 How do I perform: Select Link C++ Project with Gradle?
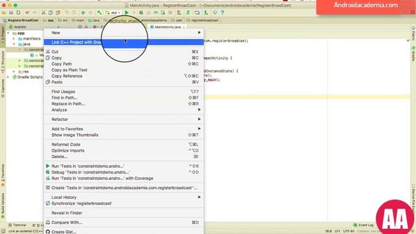coord(123,42)
